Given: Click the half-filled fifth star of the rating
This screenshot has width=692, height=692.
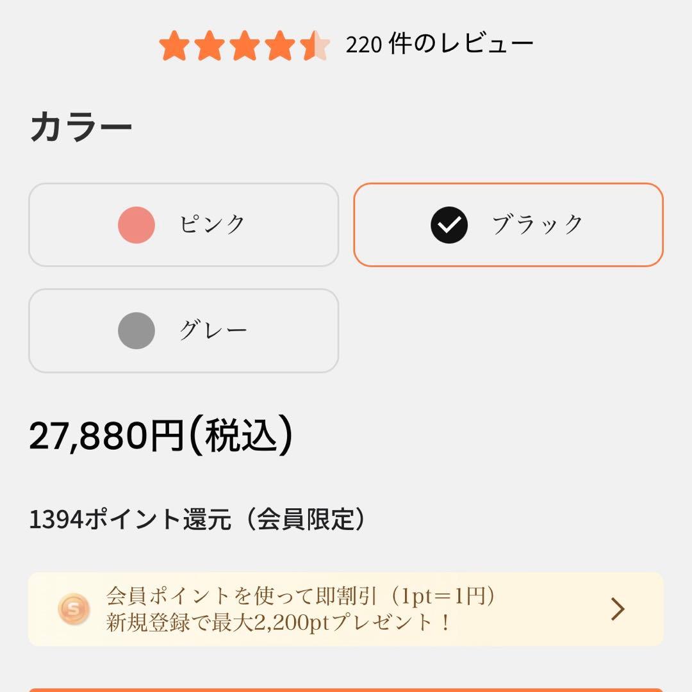Looking at the screenshot, I should pyautogui.click(x=316, y=44).
